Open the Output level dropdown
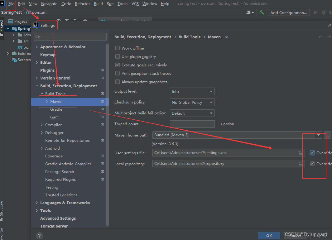Screen dimensions: 332x240 (192, 91)
